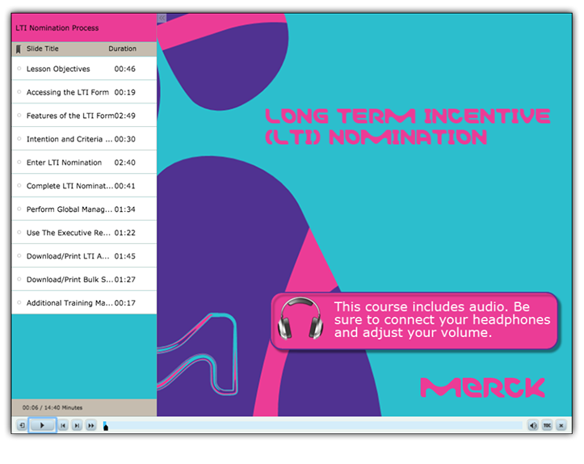Mute audio with the speaker icon

(x=533, y=425)
